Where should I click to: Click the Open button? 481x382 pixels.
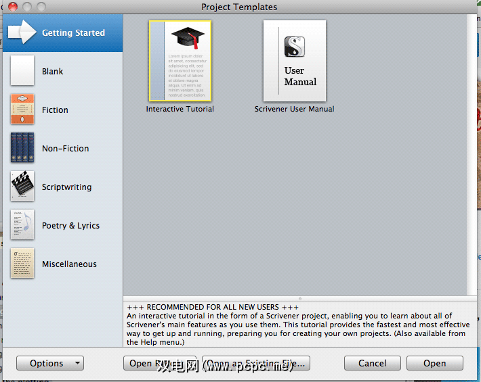coord(435,363)
